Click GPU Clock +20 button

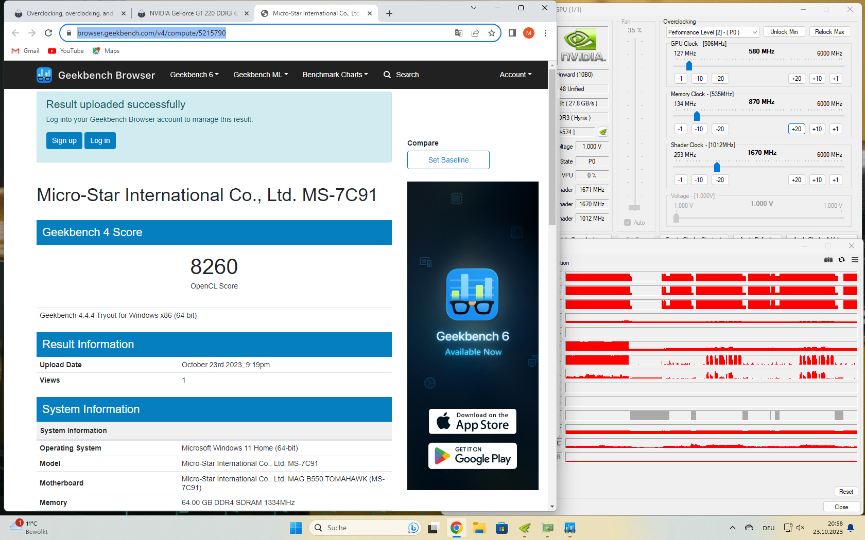click(x=797, y=79)
